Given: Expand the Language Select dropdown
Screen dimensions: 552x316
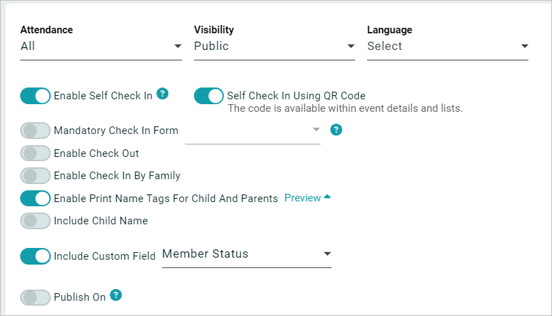Looking at the screenshot, I should click(447, 47).
